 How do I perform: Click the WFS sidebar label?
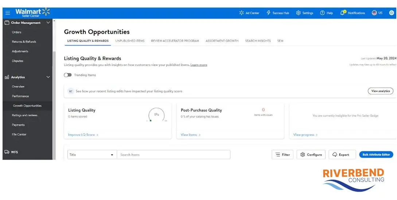[x=15, y=152]
